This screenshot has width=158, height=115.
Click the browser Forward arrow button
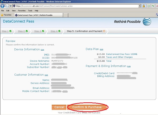[7, 6]
